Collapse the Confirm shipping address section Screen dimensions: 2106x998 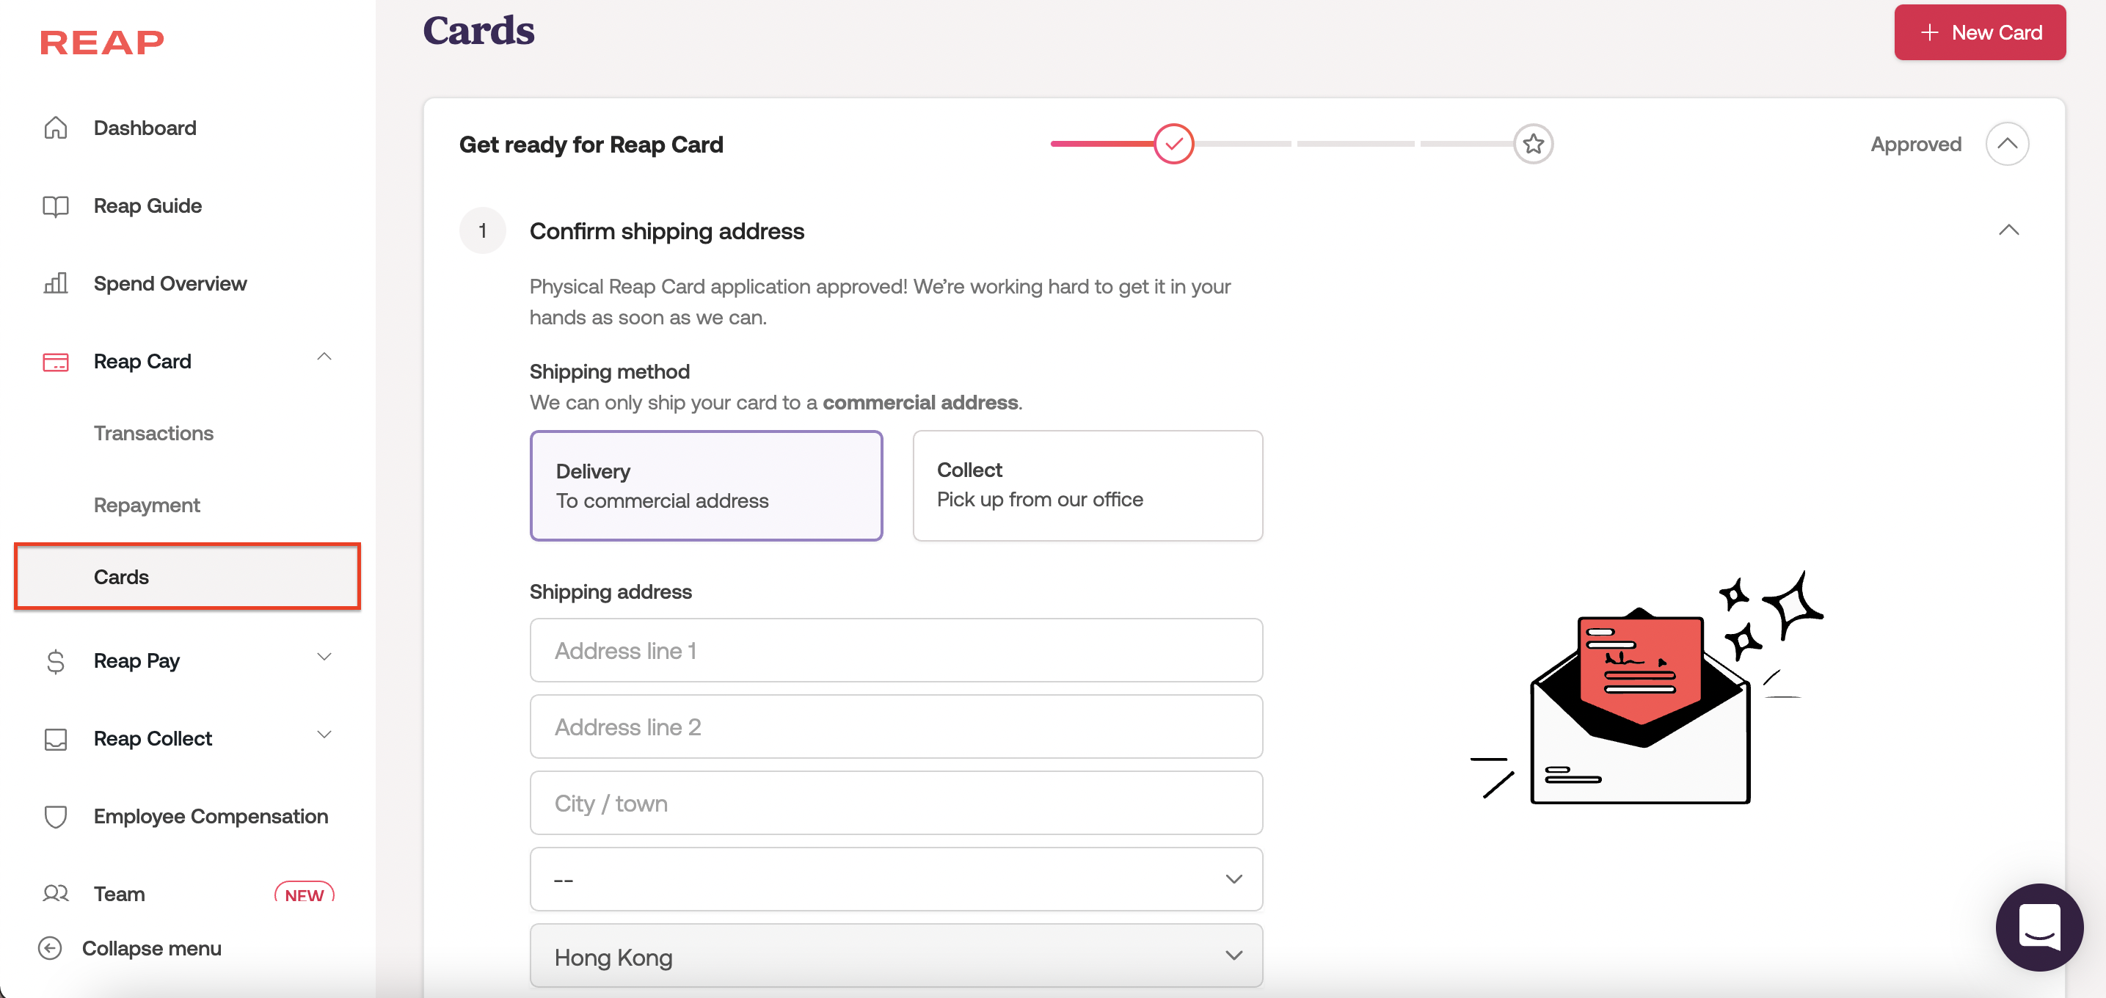(x=2008, y=230)
